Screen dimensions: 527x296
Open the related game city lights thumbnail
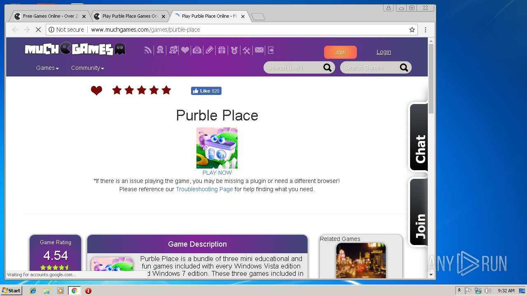tap(361, 260)
